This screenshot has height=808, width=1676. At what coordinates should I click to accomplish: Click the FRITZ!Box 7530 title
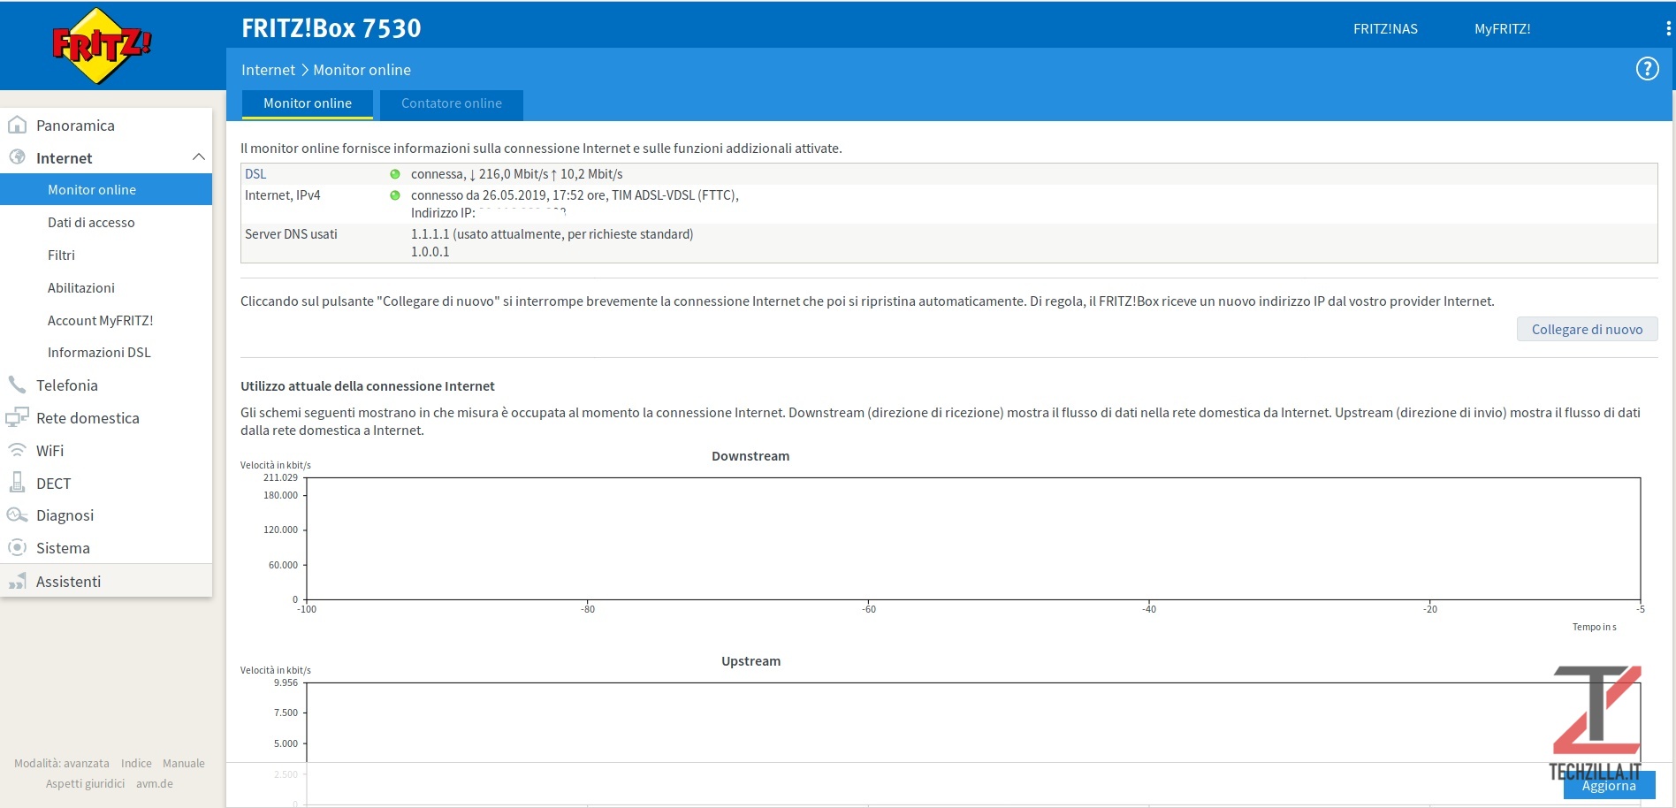331,28
